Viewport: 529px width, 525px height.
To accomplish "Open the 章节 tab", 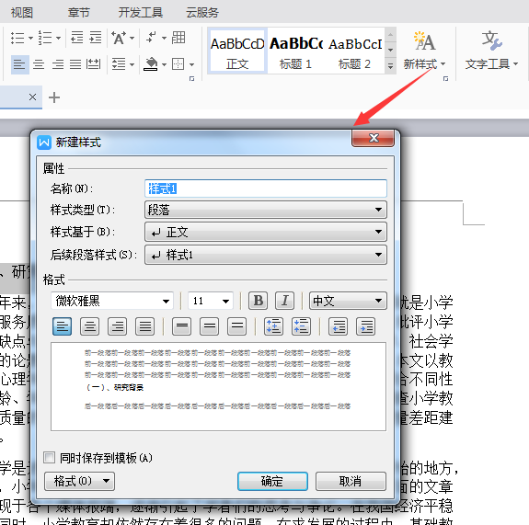I will (78, 13).
